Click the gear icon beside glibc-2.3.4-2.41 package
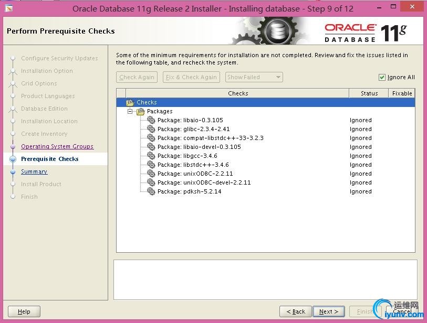 tap(151, 129)
